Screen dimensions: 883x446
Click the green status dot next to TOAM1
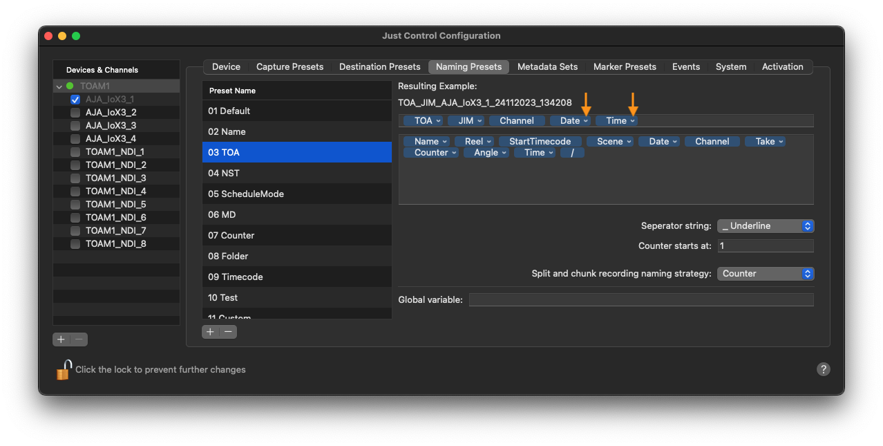click(x=70, y=86)
